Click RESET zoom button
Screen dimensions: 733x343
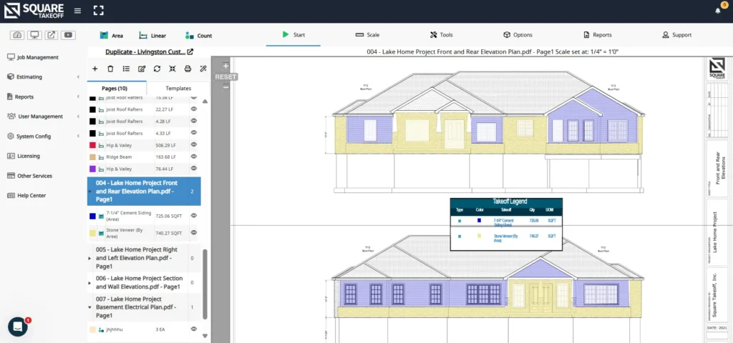tap(226, 77)
